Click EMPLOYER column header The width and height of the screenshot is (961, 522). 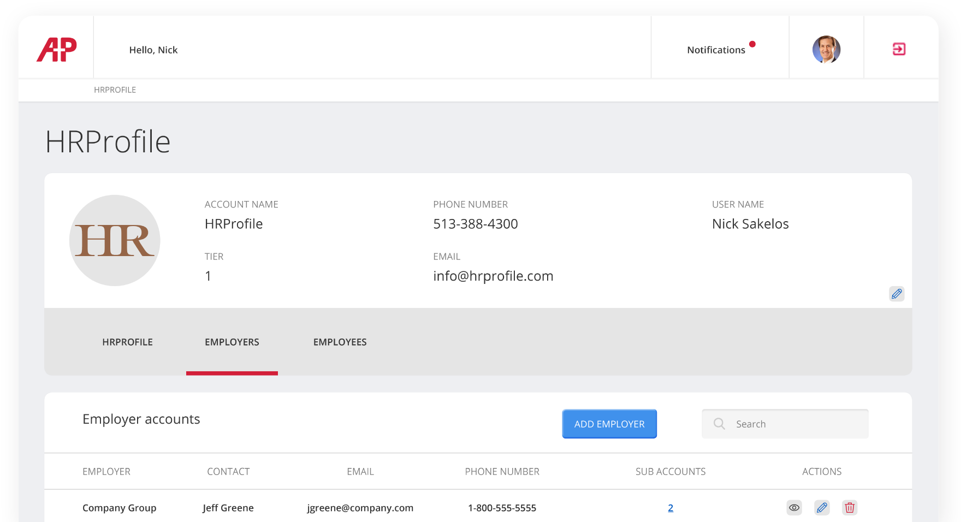click(106, 471)
